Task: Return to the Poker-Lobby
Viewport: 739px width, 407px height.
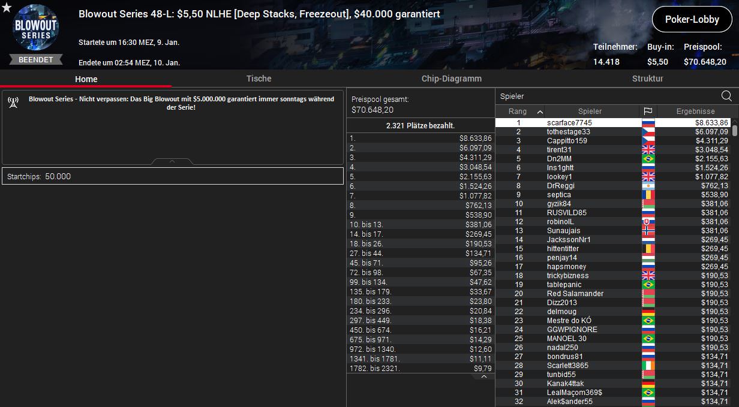Action: click(x=692, y=19)
